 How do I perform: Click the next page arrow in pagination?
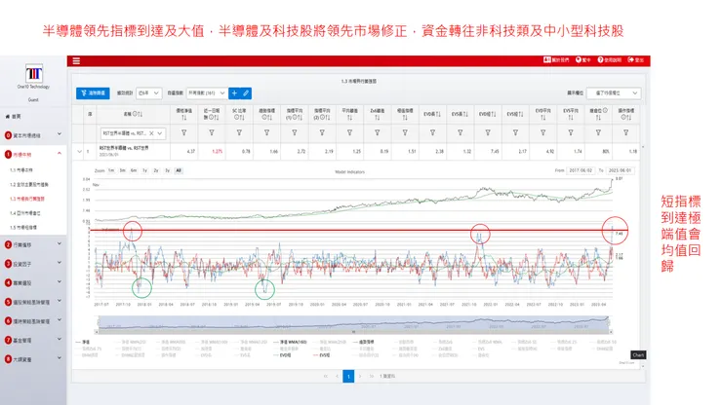(360, 376)
